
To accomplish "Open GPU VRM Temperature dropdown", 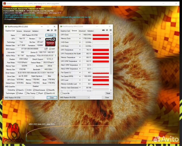I will tap(80, 61).
